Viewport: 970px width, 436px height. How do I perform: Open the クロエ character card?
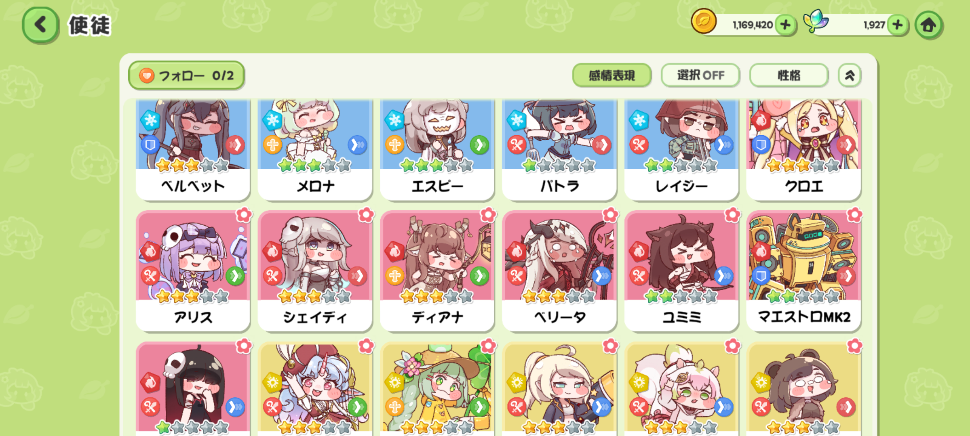click(803, 149)
